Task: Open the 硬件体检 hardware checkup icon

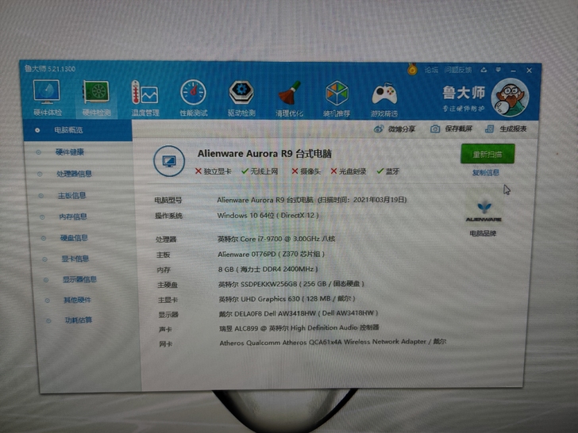Action: coord(46,98)
